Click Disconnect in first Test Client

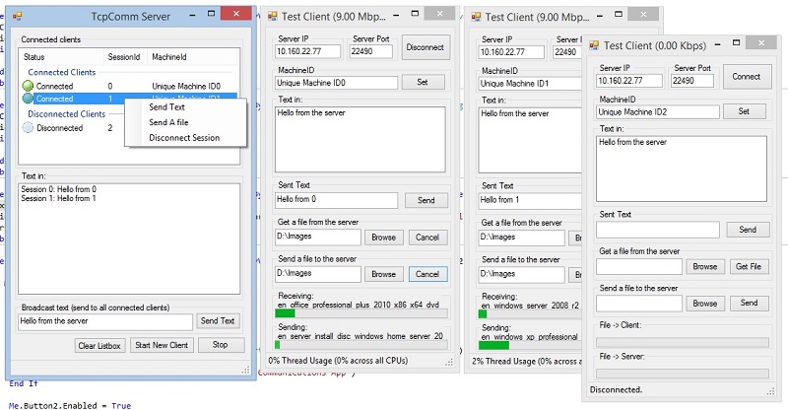[x=426, y=47]
